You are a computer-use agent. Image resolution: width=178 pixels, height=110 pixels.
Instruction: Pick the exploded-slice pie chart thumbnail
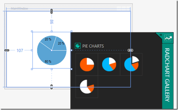point(131,64)
